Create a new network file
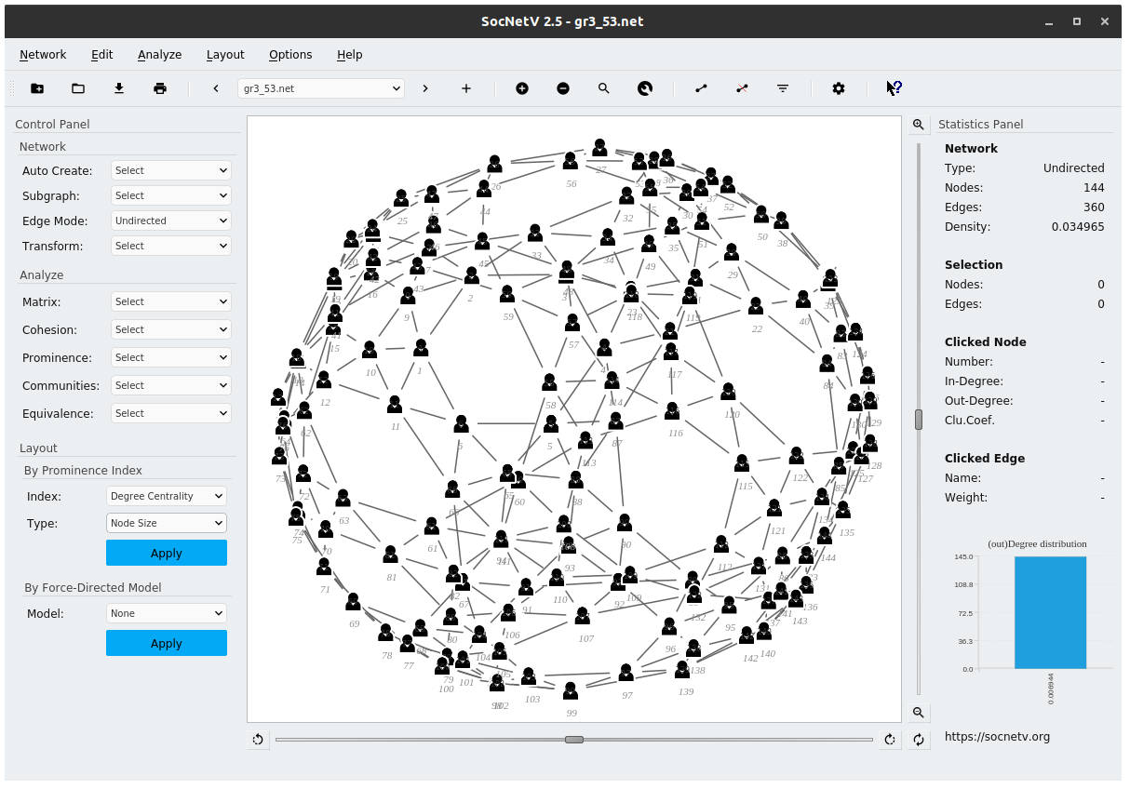 (x=36, y=88)
